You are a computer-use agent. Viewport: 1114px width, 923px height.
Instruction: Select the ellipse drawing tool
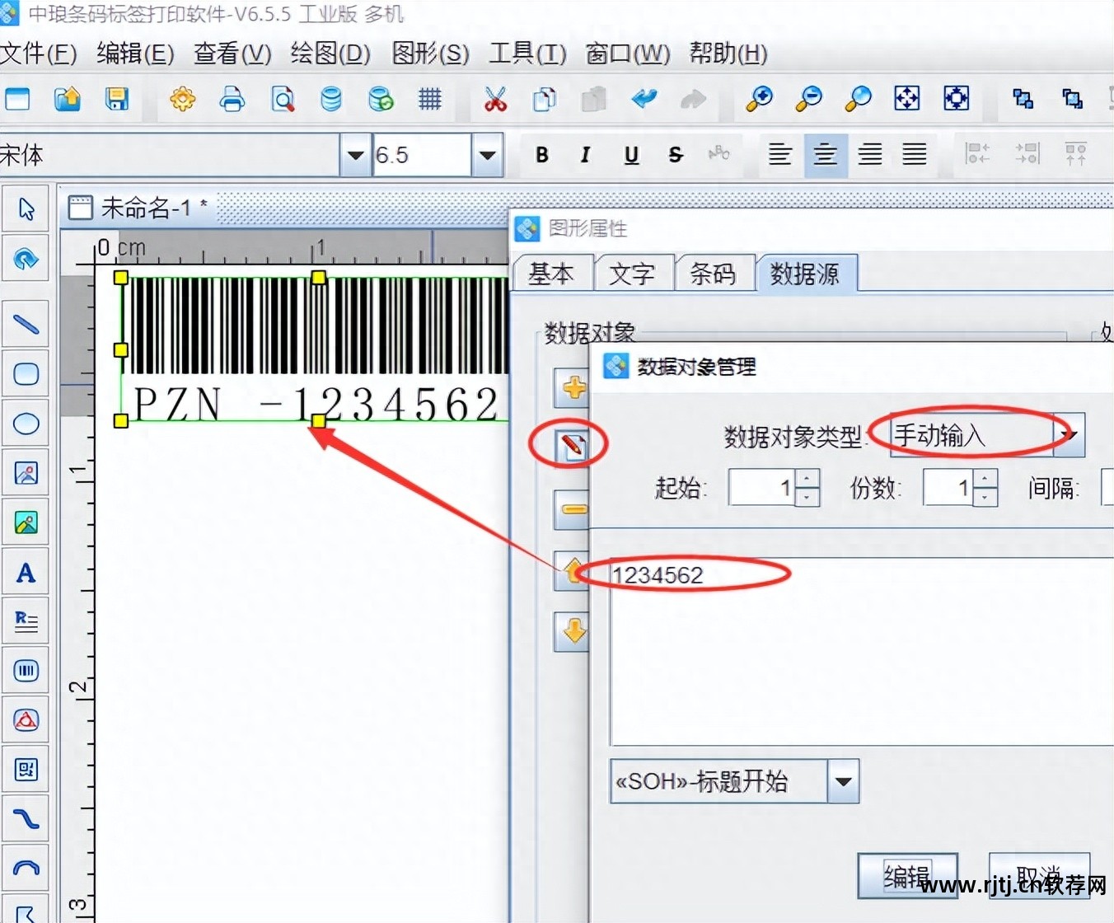pos(26,424)
